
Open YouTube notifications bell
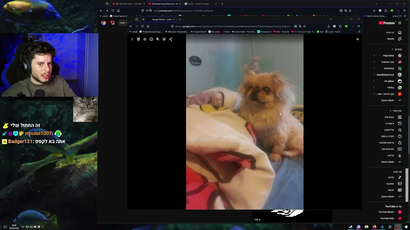click(x=112, y=23)
